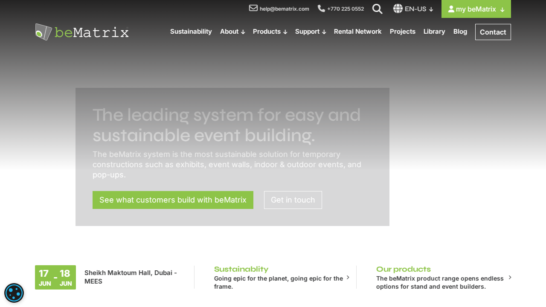This screenshot has height=307, width=546.
Task: Expand the About menu
Action: point(232,32)
